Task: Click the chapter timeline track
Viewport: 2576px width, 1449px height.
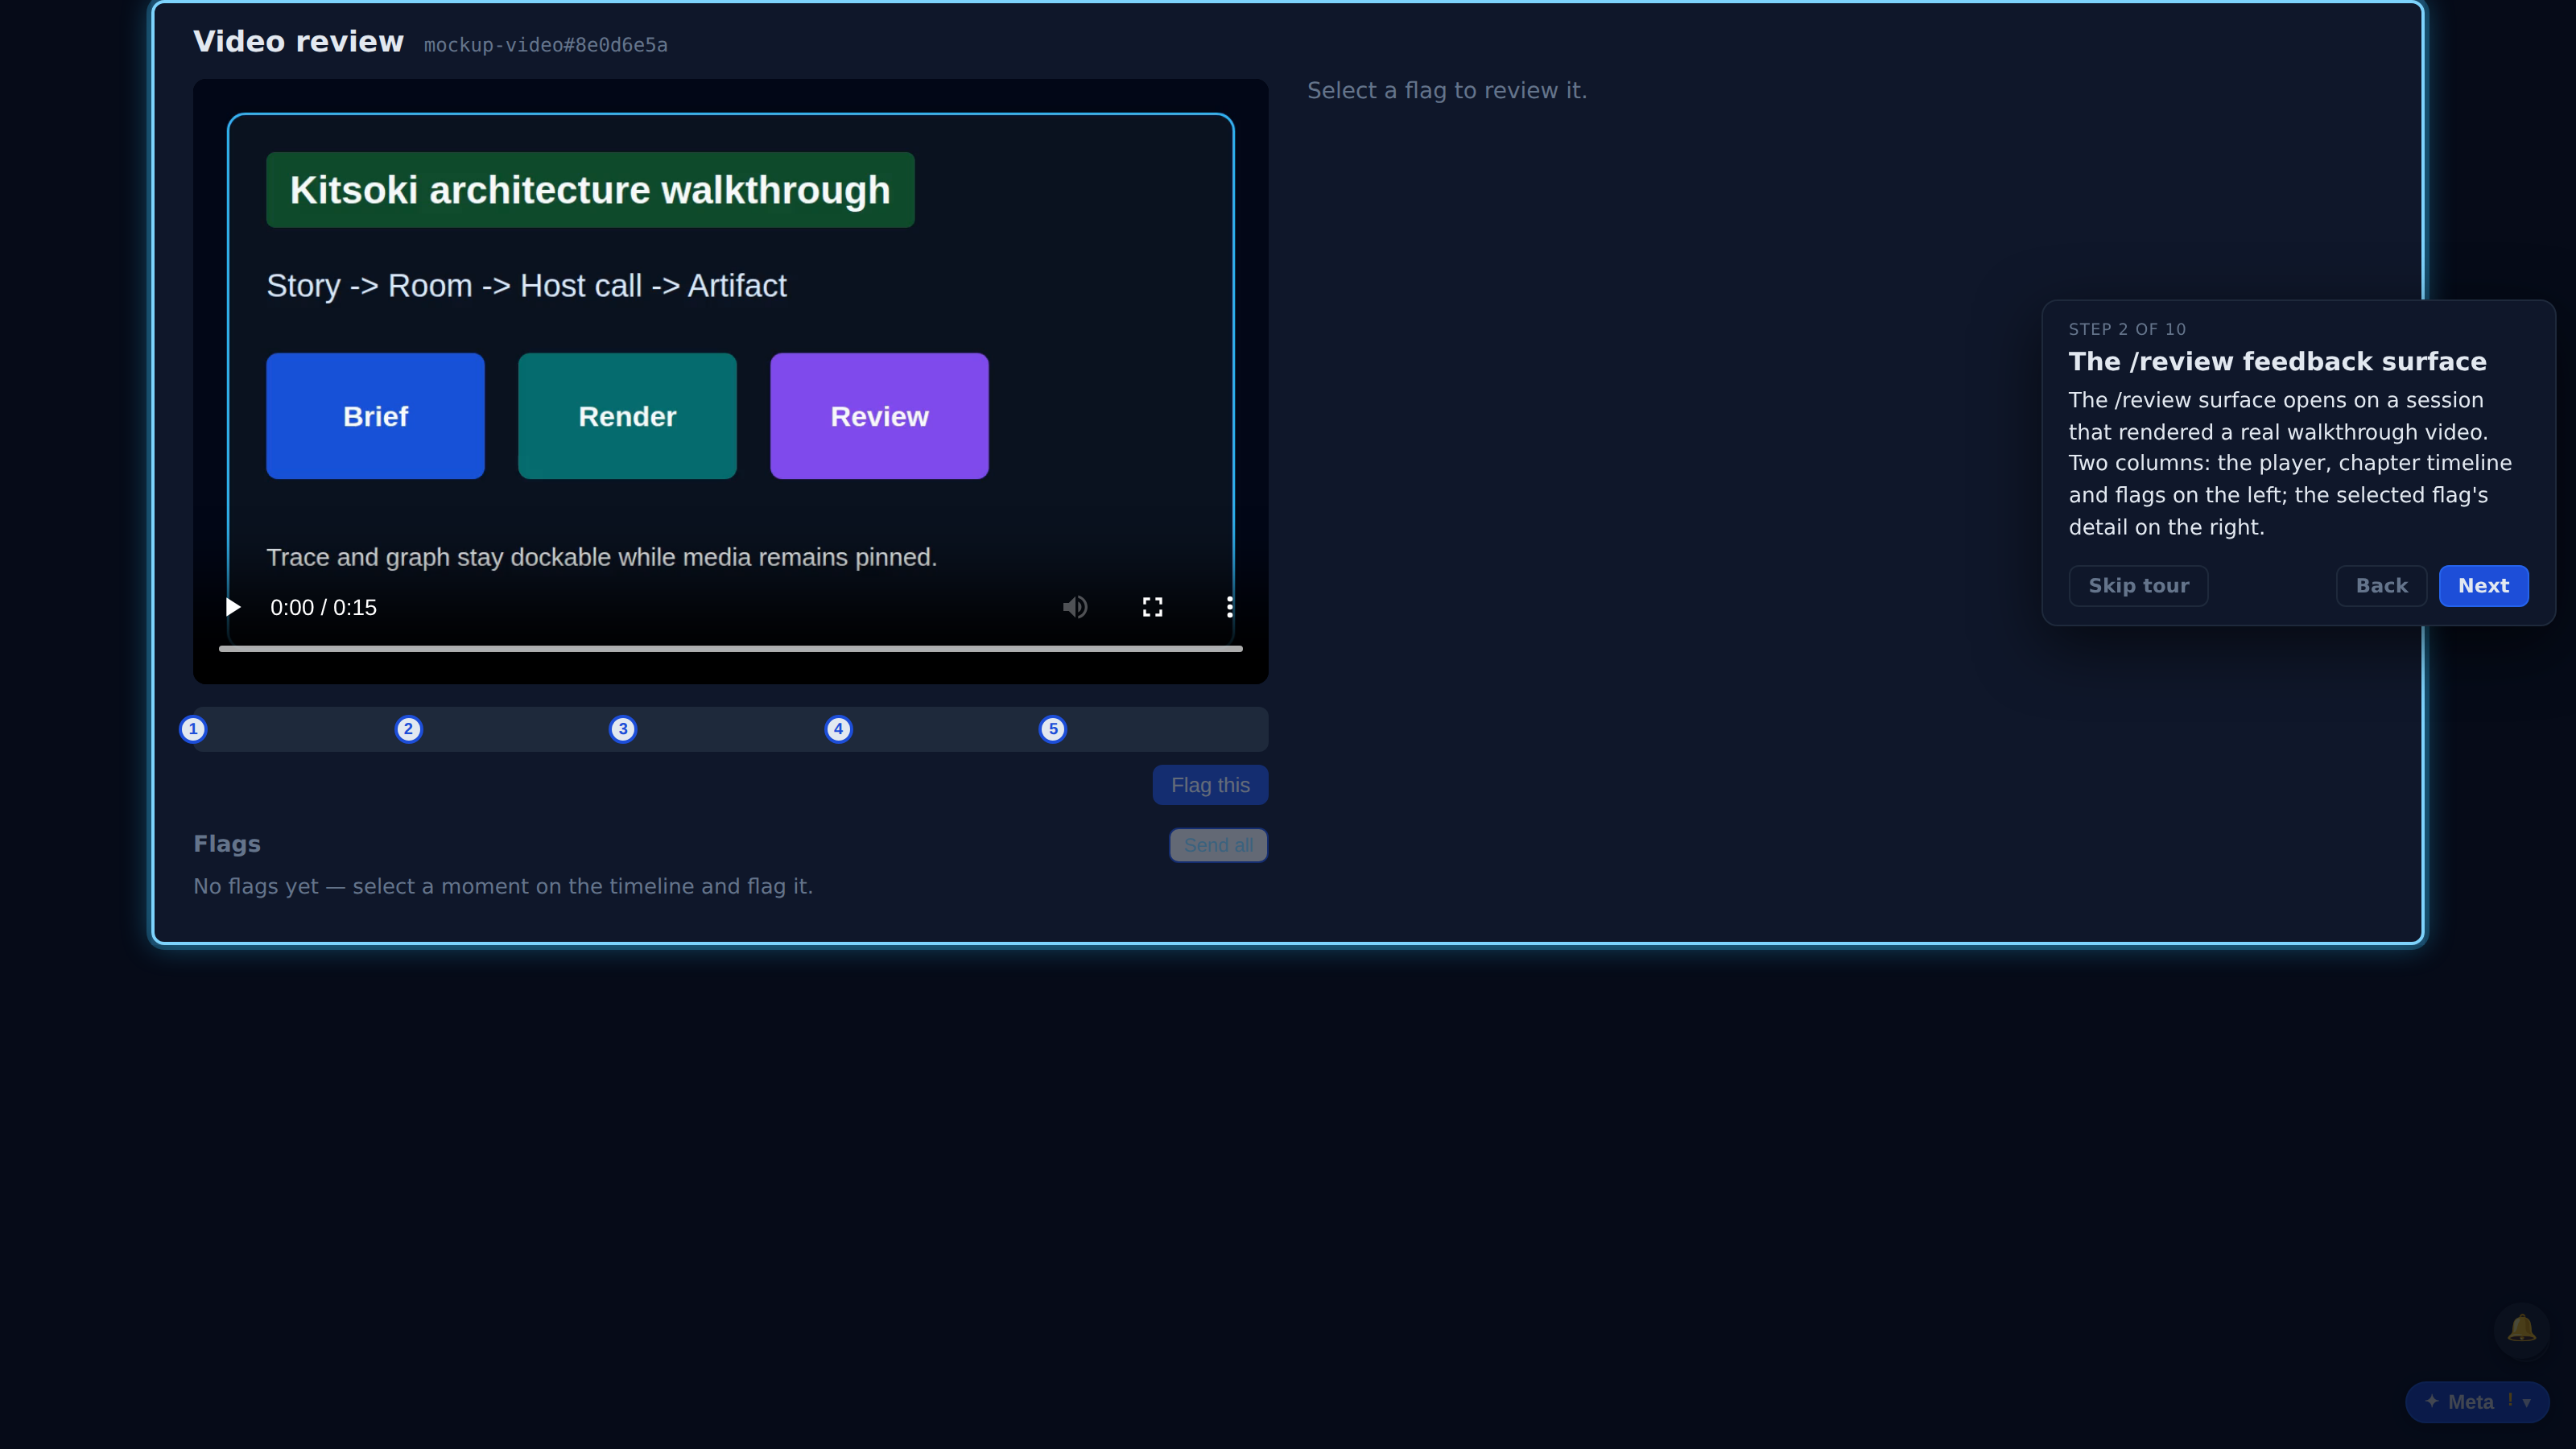Action: tap(731, 729)
